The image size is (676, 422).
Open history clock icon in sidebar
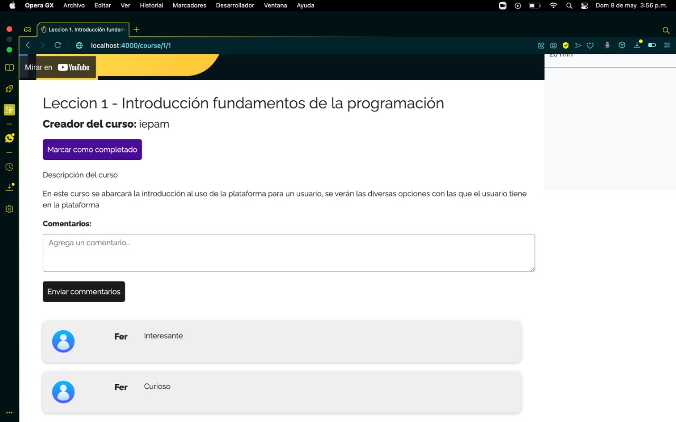[x=9, y=167]
